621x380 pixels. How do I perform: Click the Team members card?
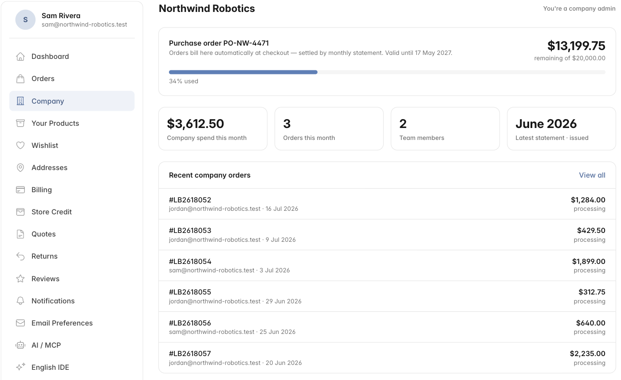[x=445, y=128]
